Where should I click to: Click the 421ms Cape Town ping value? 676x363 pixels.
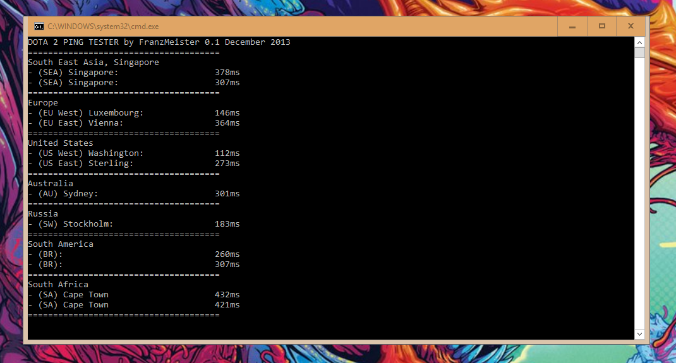pos(227,305)
